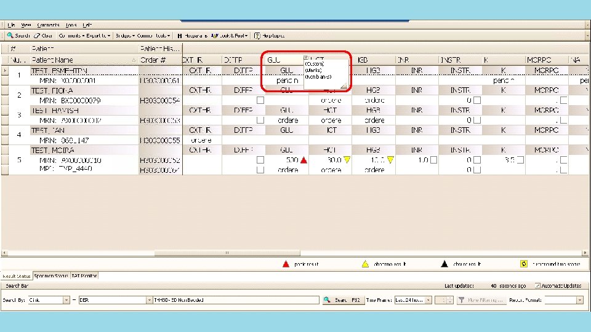The width and height of the screenshot is (591, 332).
Task: Click the yellow triangle next to HCT 30.0
Action: coord(347,160)
